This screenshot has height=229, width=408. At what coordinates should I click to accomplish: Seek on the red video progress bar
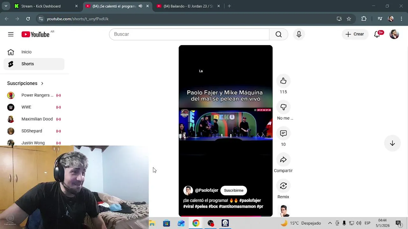[225, 216]
